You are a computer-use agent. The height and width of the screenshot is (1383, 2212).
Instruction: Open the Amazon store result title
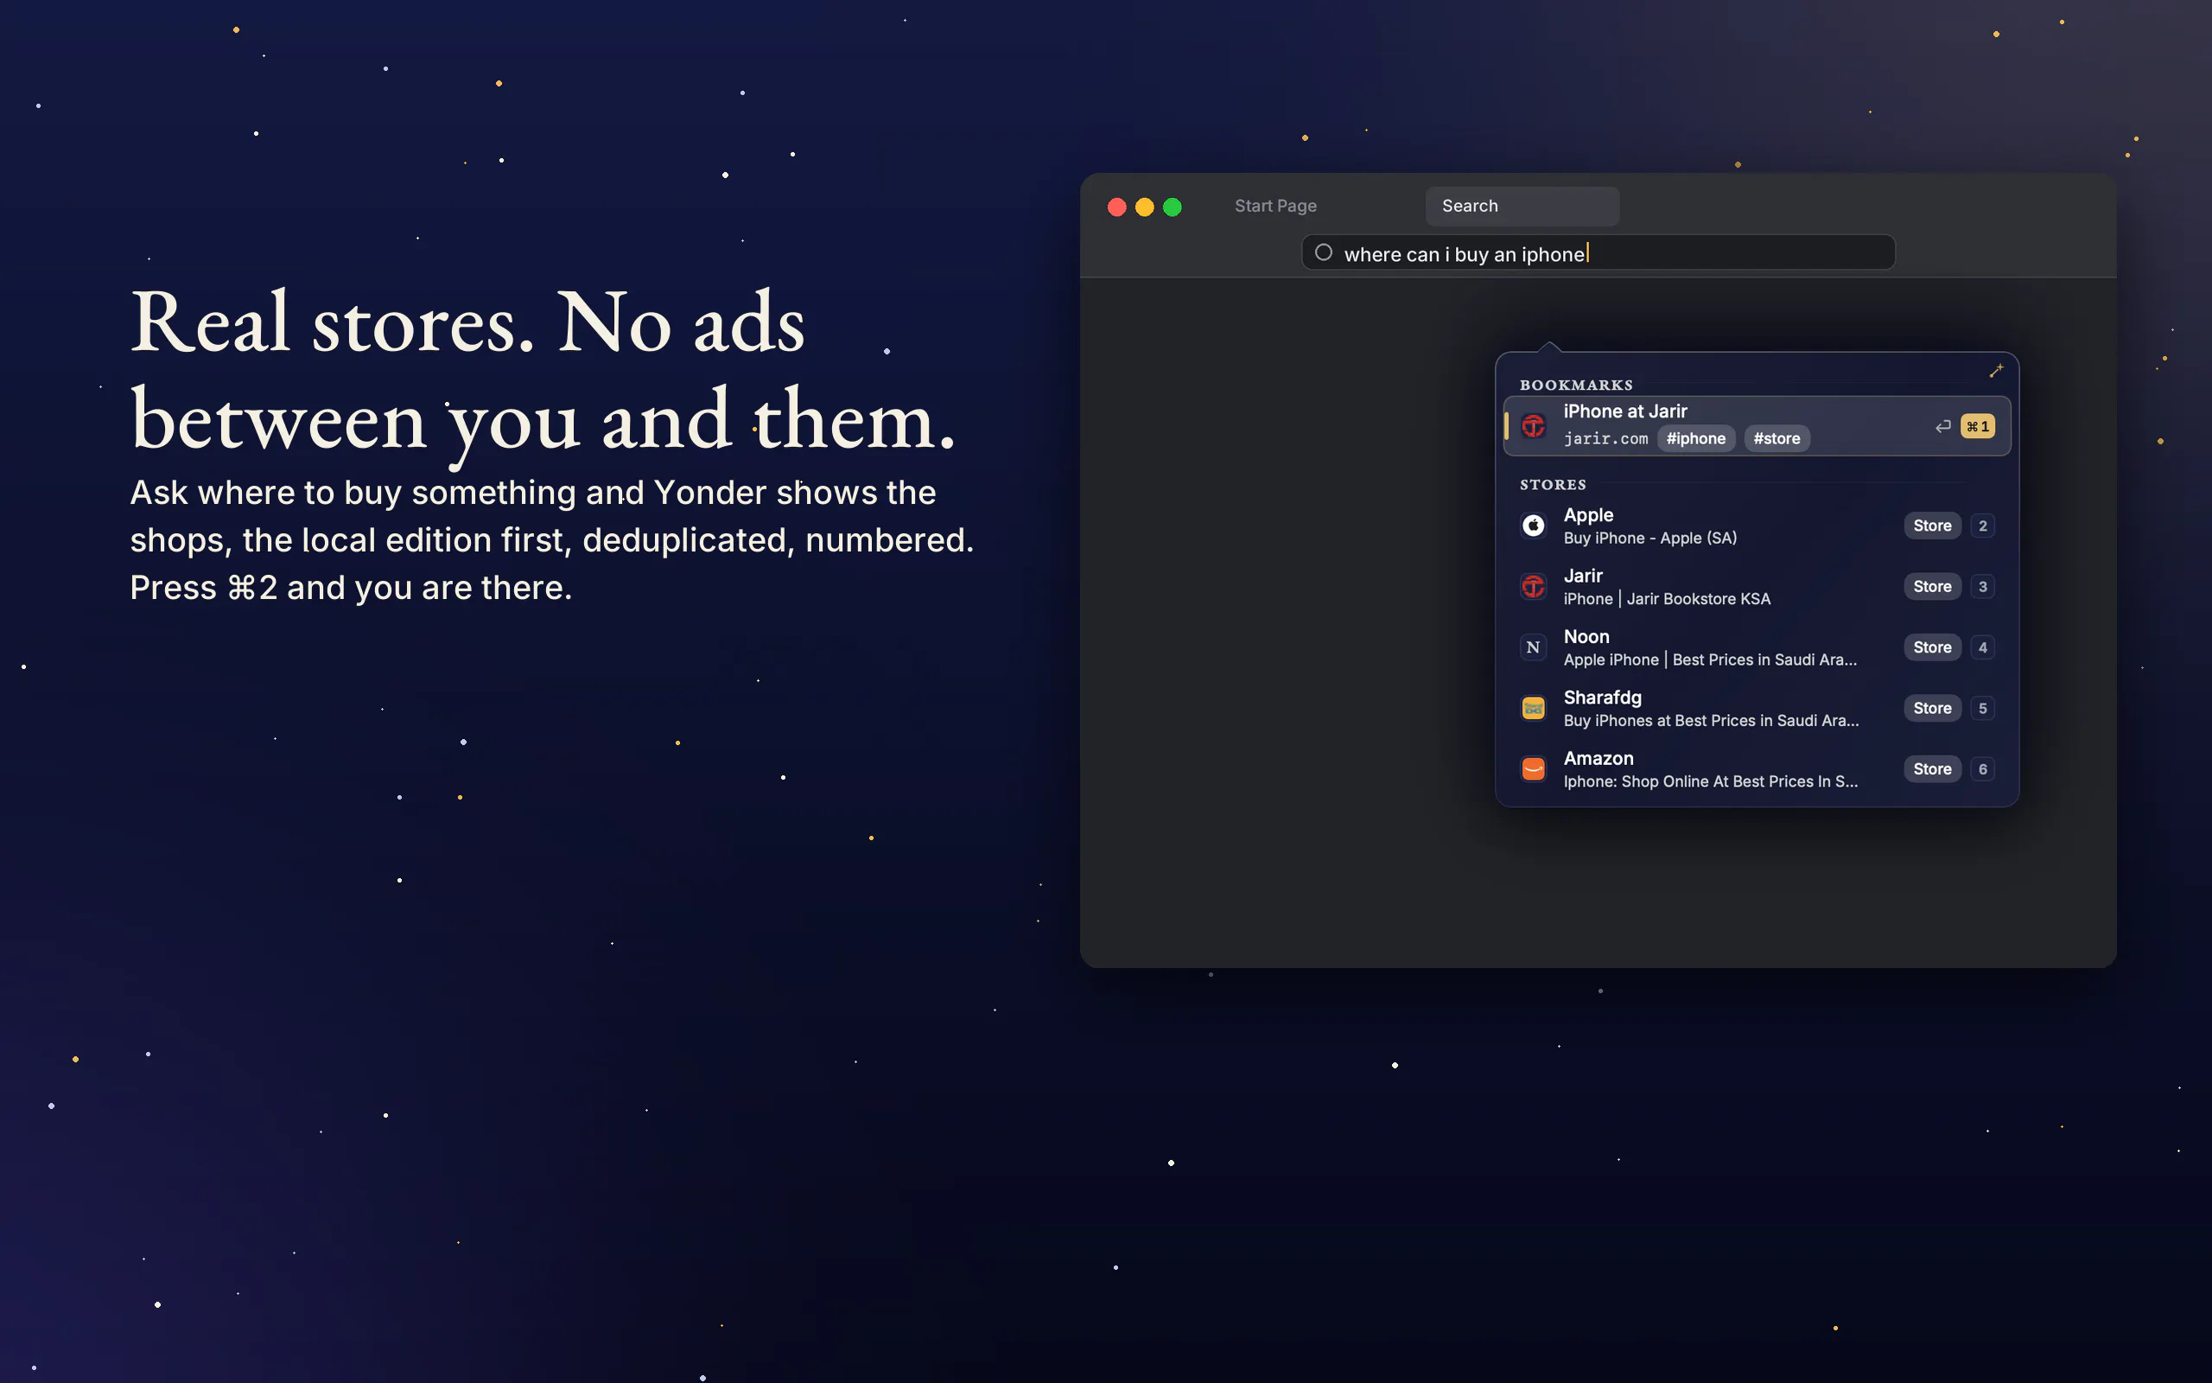point(1598,758)
